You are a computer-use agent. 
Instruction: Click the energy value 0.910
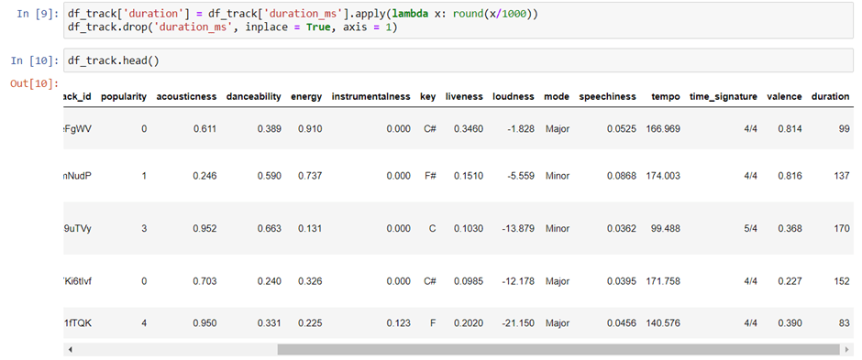pyautogui.click(x=310, y=129)
